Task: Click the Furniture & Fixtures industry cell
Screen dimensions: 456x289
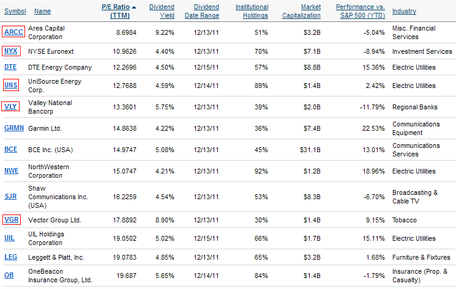Action: [421, 258]
